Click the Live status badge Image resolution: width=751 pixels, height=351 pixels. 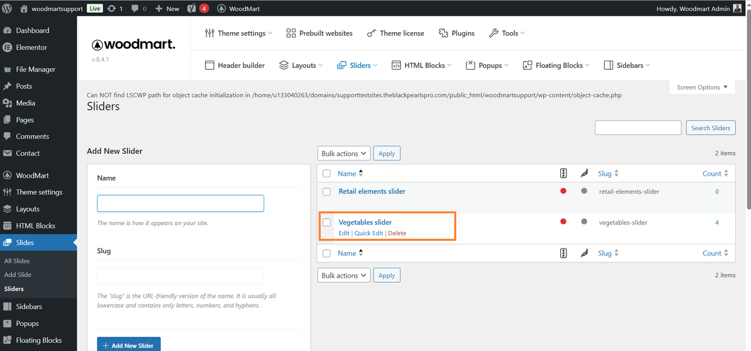tap(95, 8)
